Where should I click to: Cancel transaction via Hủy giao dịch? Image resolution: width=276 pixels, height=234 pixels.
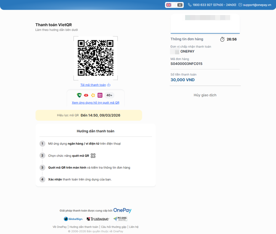(x=205, y=95)
